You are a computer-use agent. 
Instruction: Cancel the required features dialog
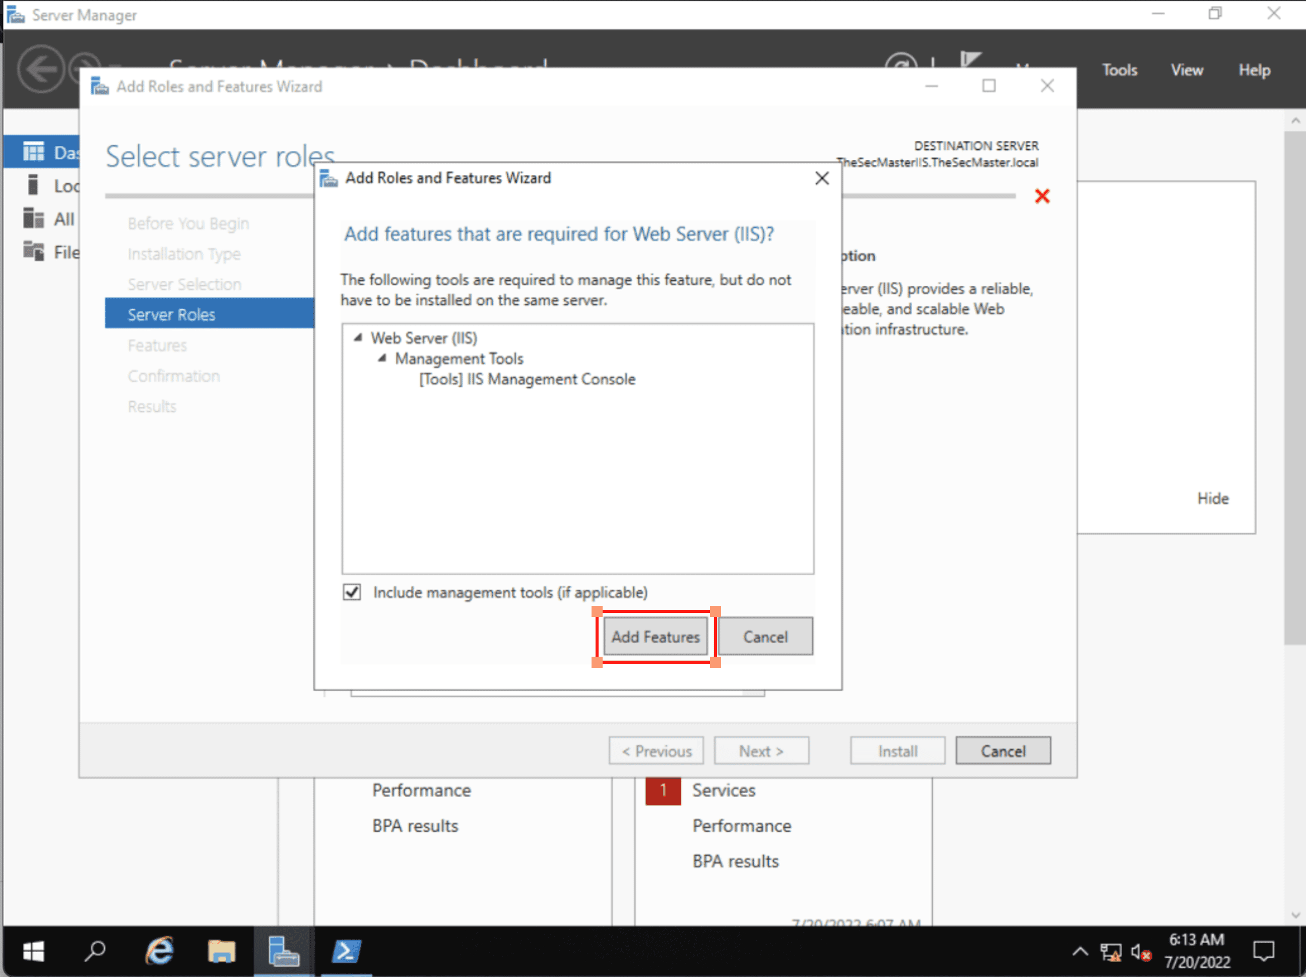point(765,637)
